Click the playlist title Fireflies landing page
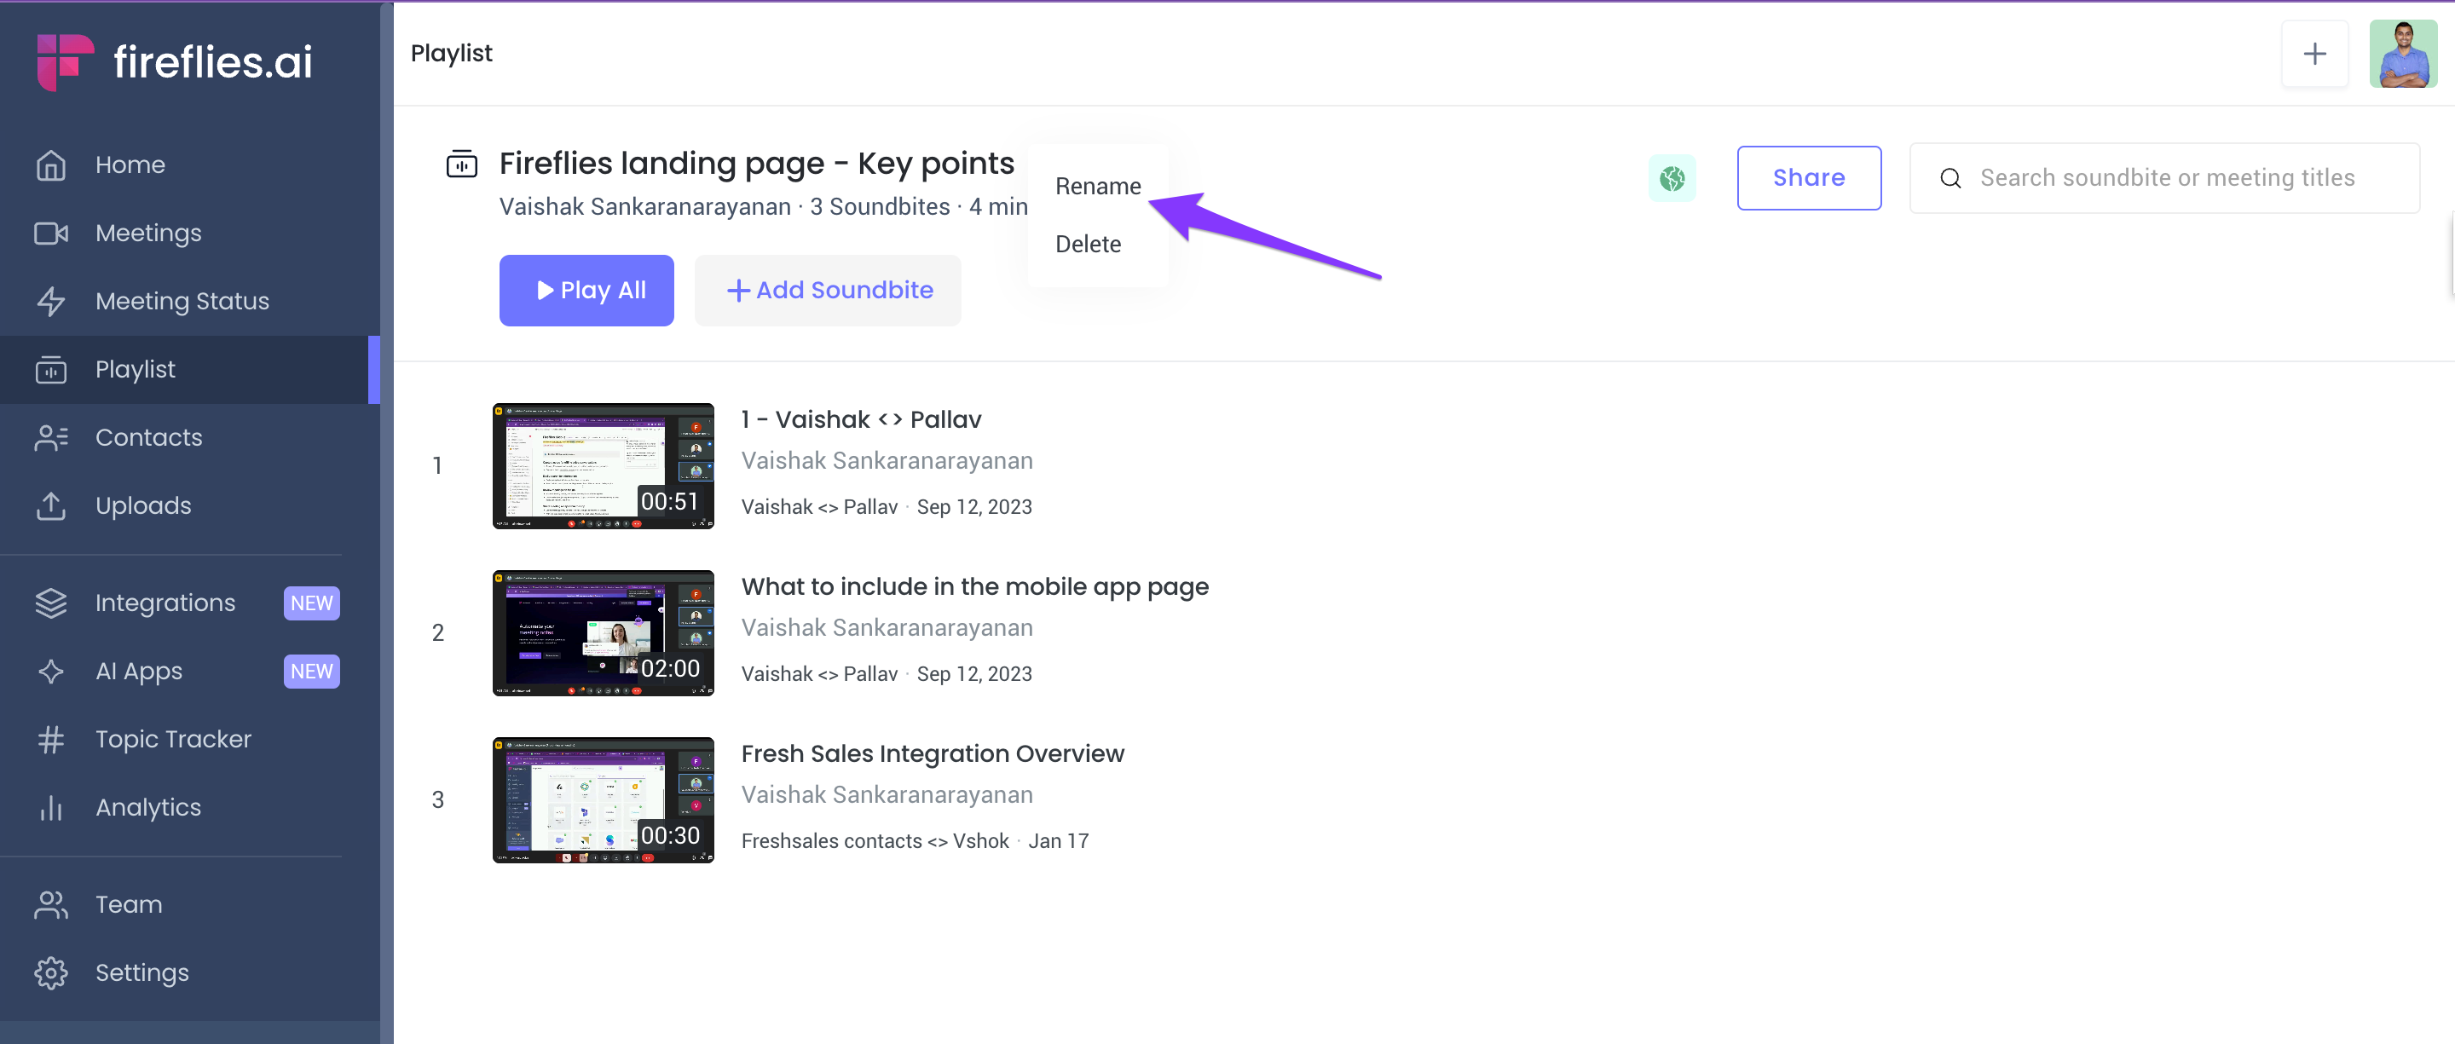This screenshot has height=1044, width=2455. pyautogui.click(x=757, y=163)
